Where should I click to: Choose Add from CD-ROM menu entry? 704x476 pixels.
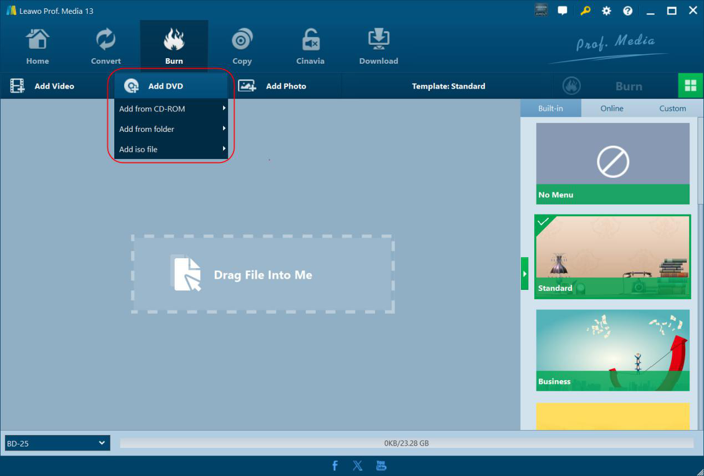(x=171, y=109)
